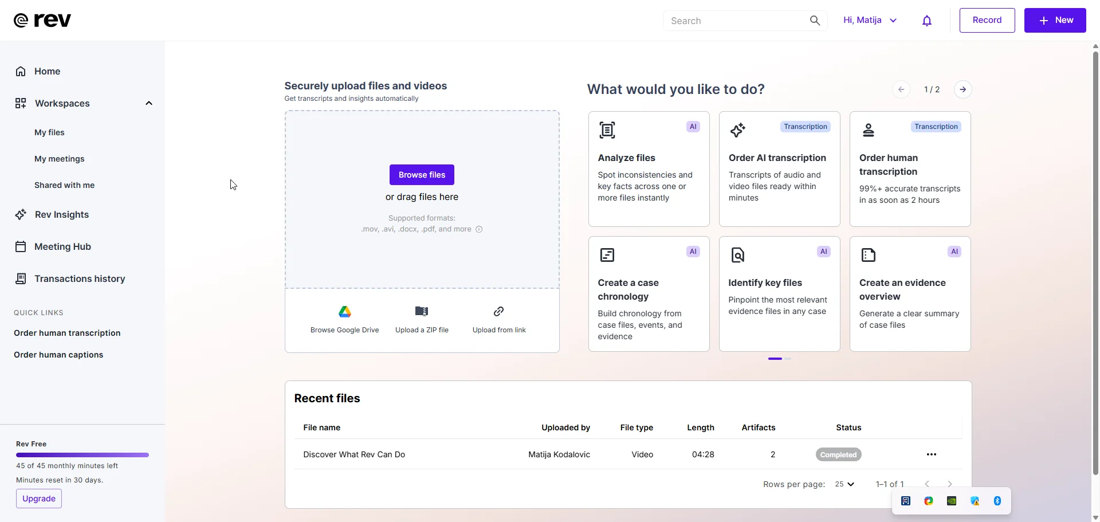
Task: Click the evidence overview document icon
Action: point(869,255)
